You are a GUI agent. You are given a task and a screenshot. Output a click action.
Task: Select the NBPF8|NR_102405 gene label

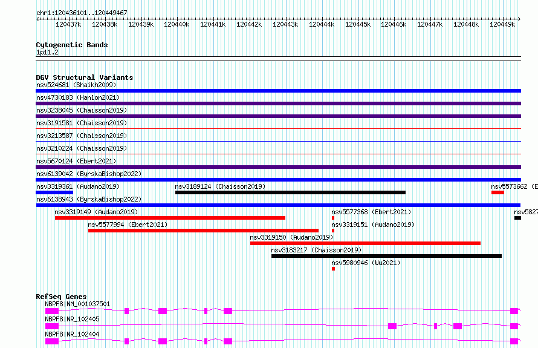coord(72,319)
